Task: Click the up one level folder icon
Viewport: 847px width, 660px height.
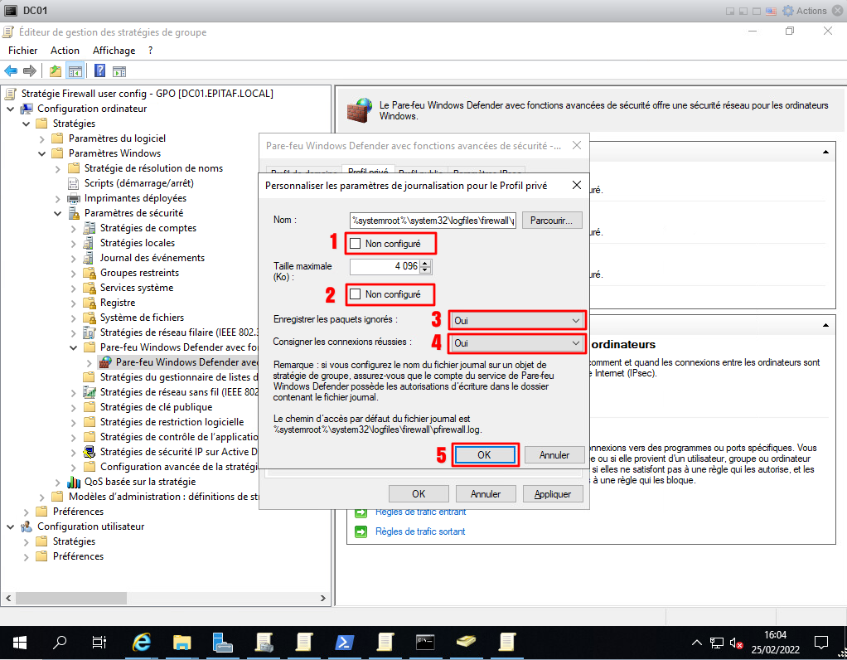Action: point(56,70)
